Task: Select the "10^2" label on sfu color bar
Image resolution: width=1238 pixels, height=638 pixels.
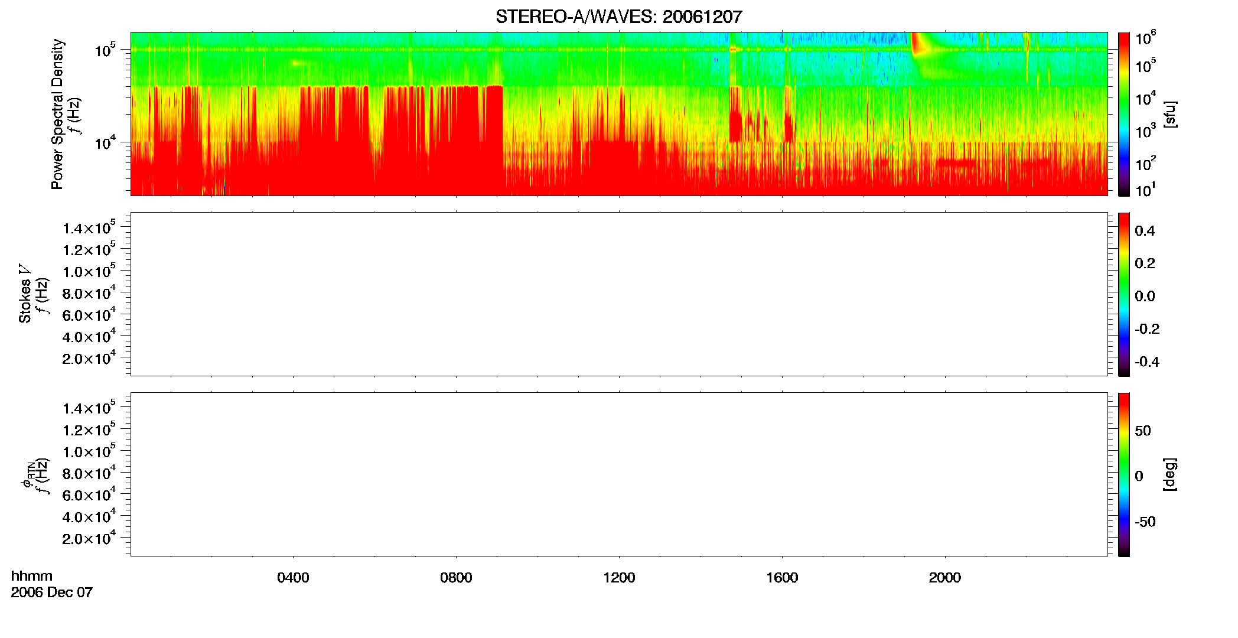Action: (x=1145, y=163)
